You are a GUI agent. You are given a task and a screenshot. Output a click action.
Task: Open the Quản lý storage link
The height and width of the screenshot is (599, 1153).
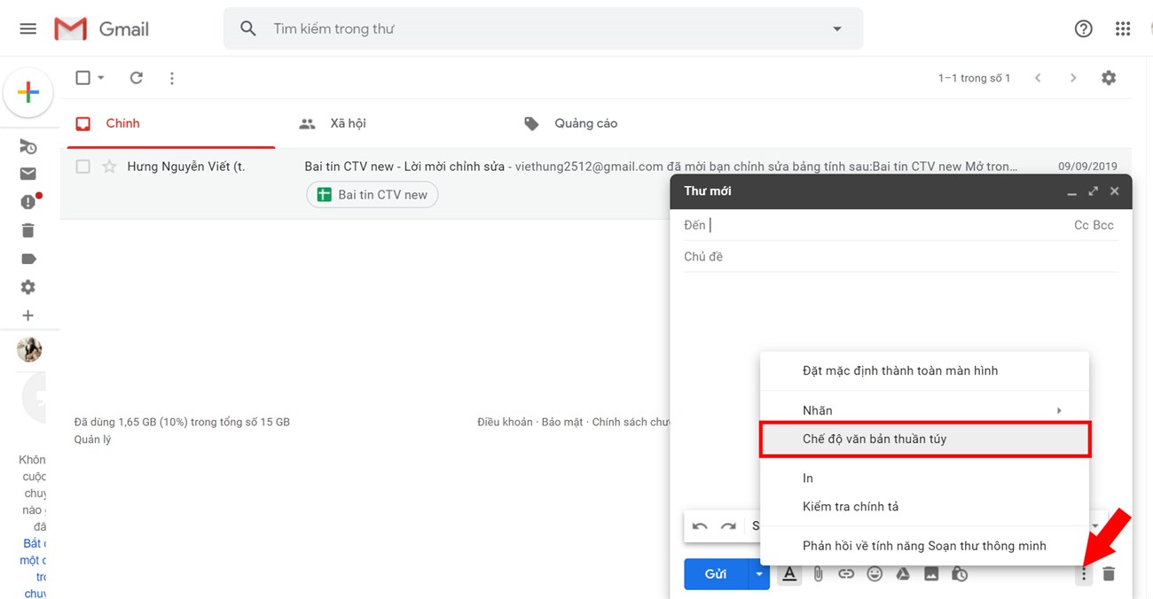92,440
